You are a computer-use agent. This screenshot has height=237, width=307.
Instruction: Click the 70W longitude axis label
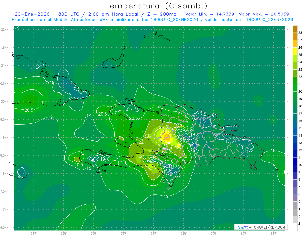point(214,234)
